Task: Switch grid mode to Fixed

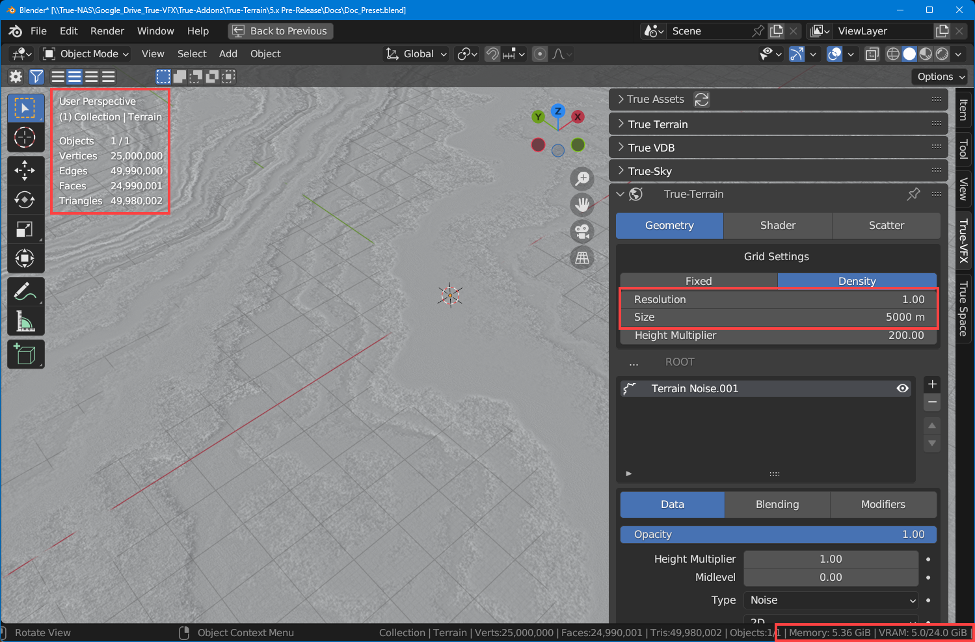Action: tap(699, 281)
